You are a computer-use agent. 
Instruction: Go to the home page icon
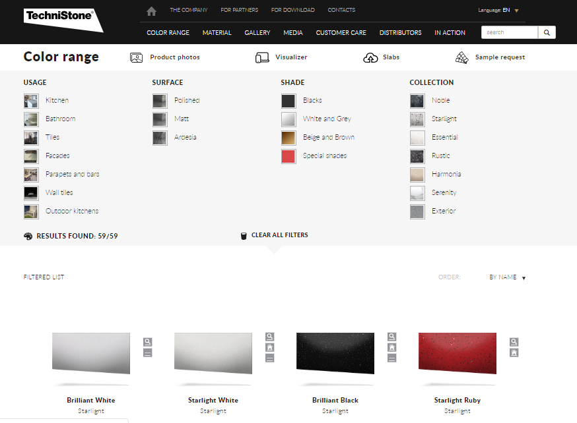click(151, 11)
